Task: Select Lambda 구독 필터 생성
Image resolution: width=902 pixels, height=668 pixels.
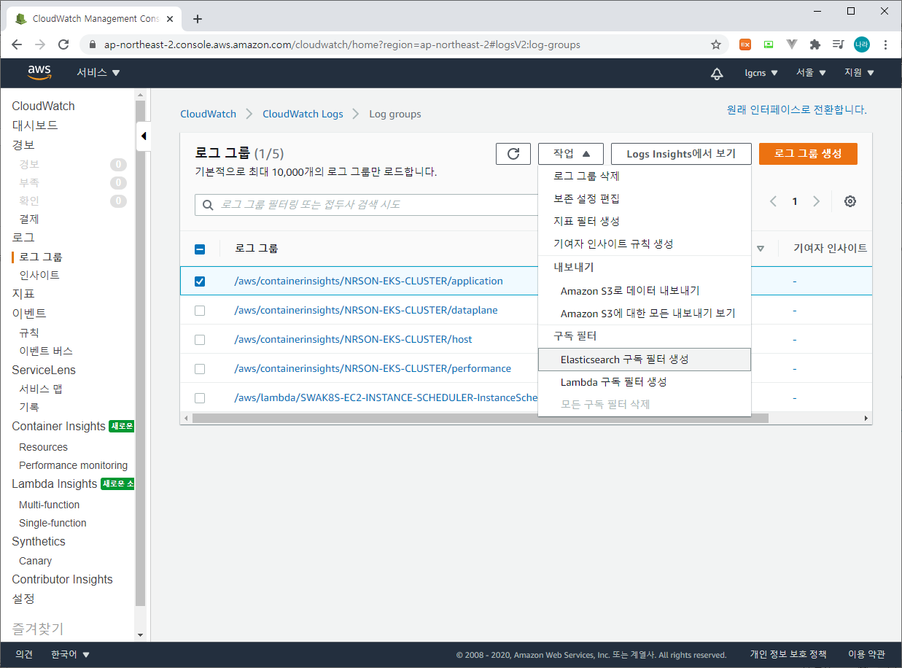Action: pyautogui.click(x=645, y=381)
